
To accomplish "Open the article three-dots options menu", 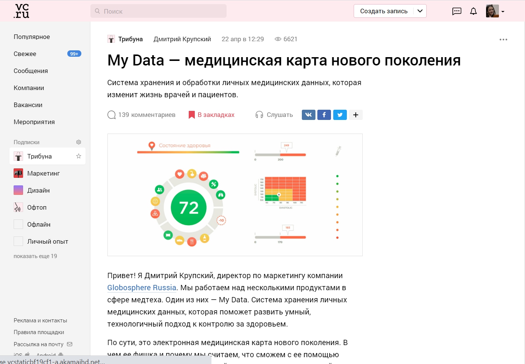I will [503, 39].
